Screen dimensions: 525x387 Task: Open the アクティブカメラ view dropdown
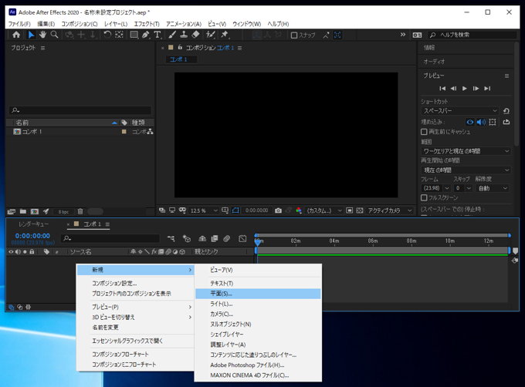pos(389,210)
